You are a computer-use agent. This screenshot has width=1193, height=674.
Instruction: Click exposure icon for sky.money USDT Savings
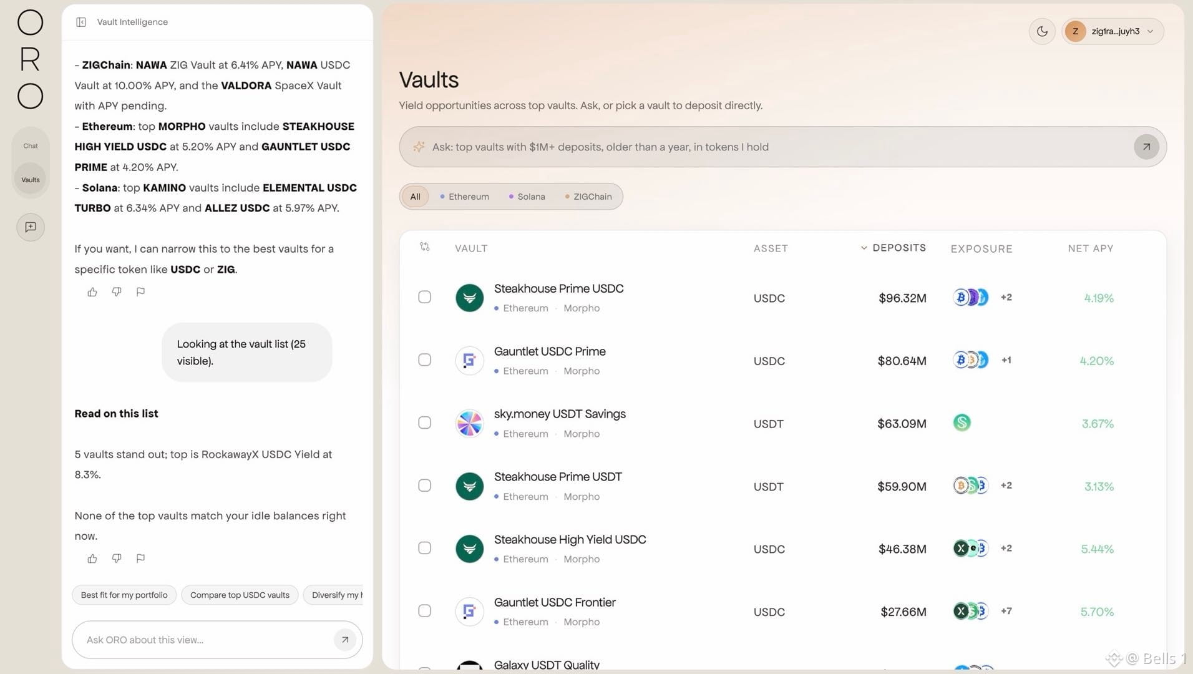coord(962,422)
